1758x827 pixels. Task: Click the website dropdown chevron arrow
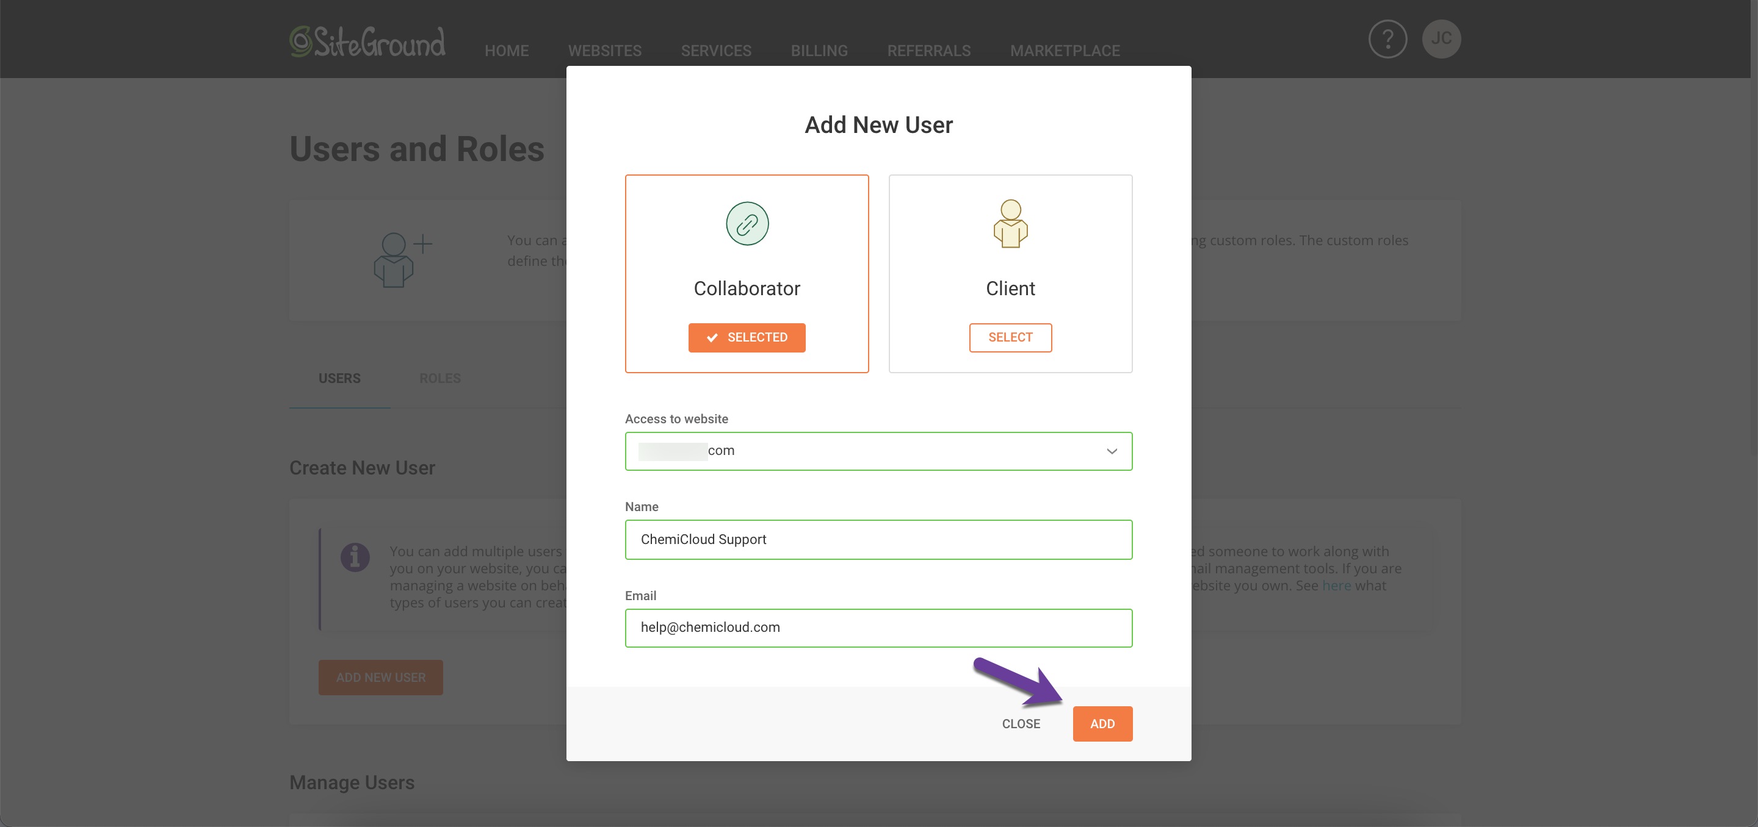(x=1111, y=451)
